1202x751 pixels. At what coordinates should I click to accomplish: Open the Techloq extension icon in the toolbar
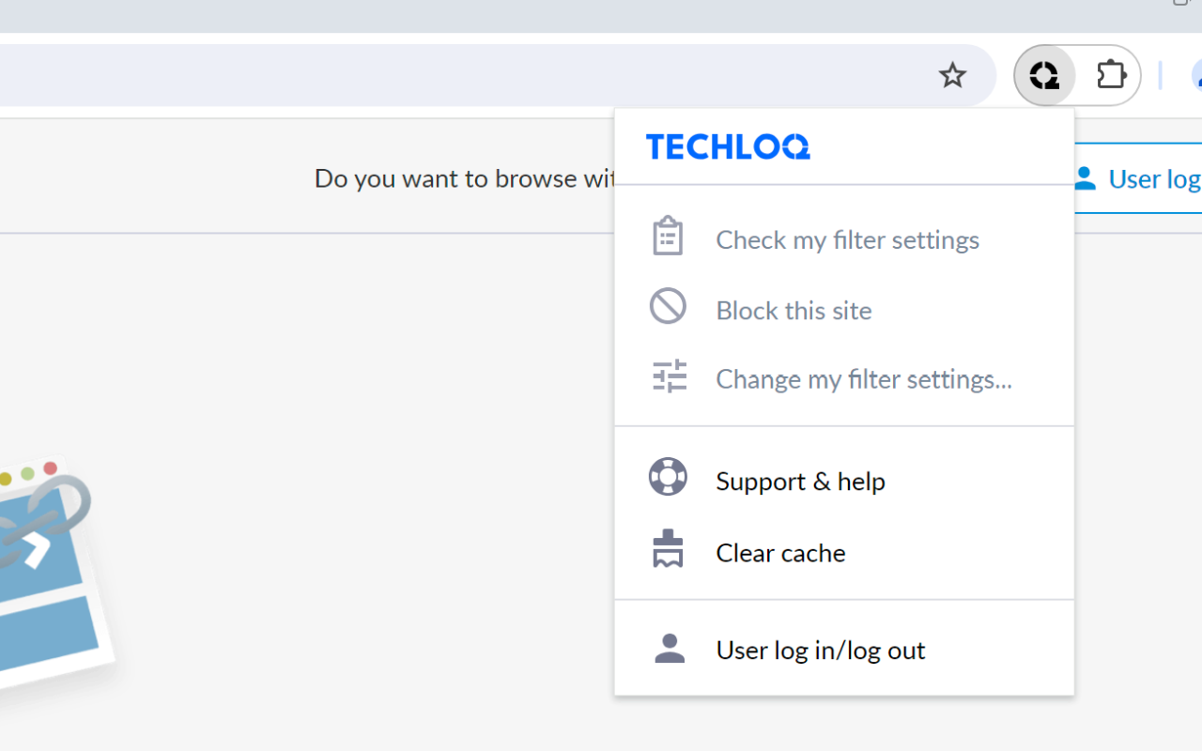coord(1044,75)
